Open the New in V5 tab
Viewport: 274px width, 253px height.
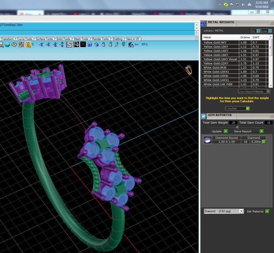point(133,39)
